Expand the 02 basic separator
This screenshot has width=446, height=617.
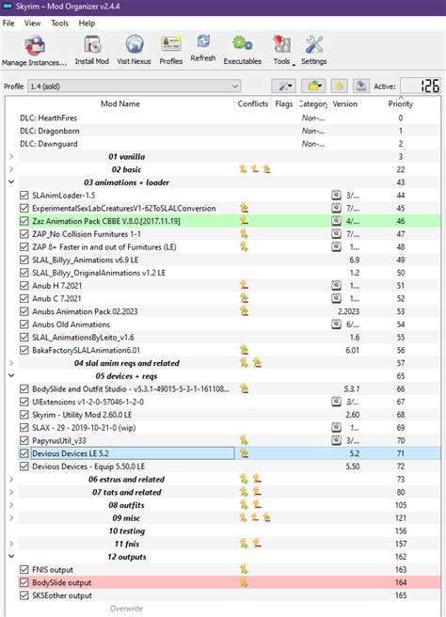tap(11, 169)
